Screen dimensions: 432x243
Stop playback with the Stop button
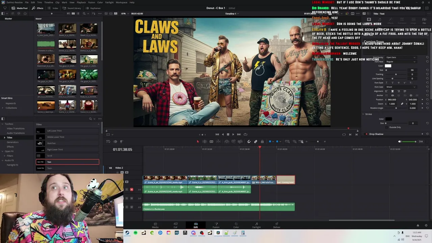tap(228, 134)
